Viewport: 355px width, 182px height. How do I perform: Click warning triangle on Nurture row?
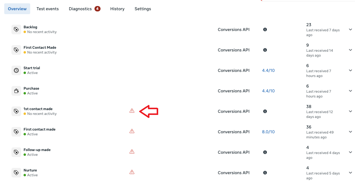[x=132, y=172]
